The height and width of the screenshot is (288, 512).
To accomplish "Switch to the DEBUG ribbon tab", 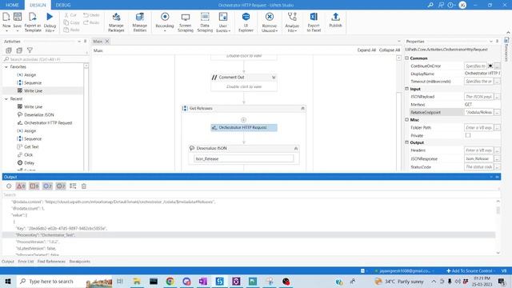I will tap(63, 5).
